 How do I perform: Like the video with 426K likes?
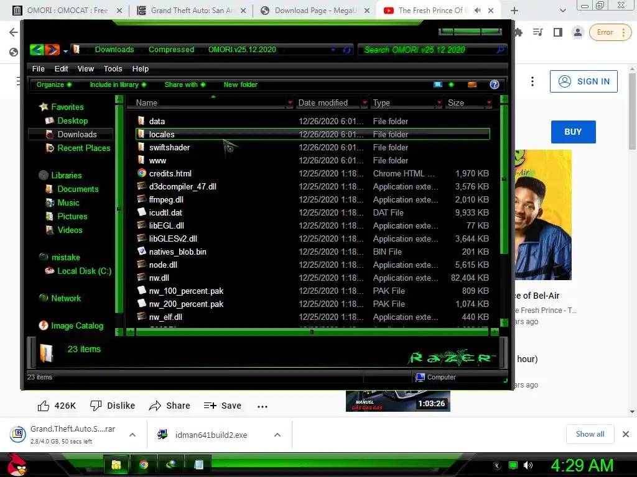[57, 406]
